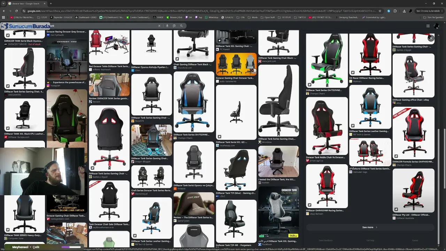
Task: Open the bookmarks apps grid icon
Action: pos(4,17)
